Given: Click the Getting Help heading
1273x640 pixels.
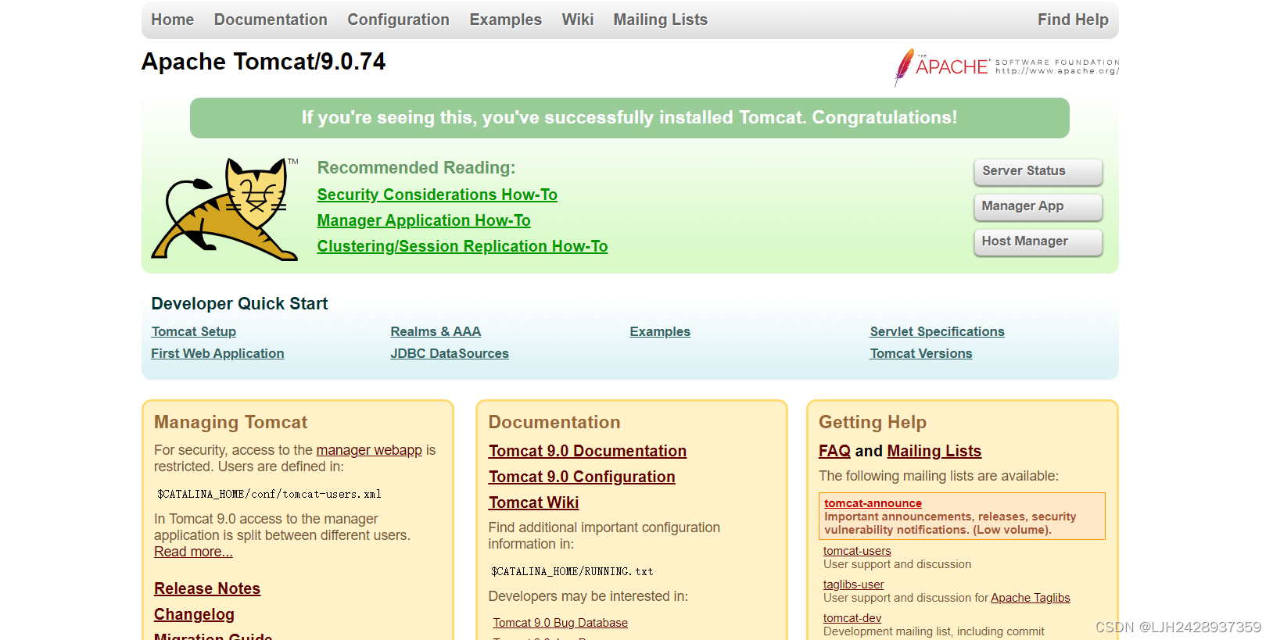Looking at the screenshot, I should pyautogui.click(x=873, y=422).
